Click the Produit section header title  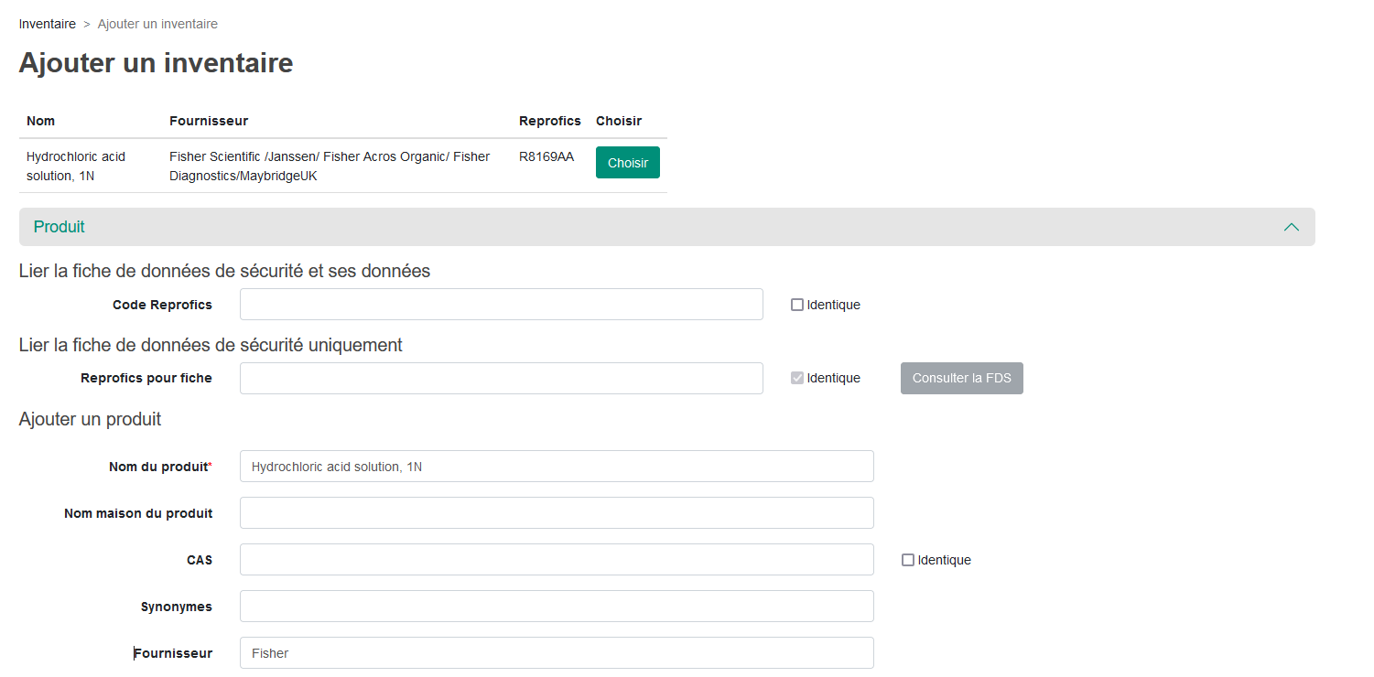tap(60, 227)
